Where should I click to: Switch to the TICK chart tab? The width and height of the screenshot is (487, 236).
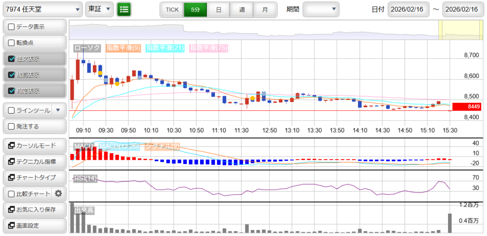(172, 9)
